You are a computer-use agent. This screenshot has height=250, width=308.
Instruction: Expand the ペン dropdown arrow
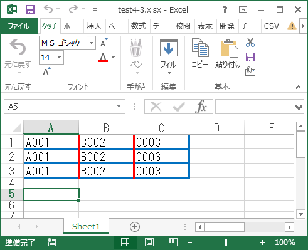click(137, 73)
